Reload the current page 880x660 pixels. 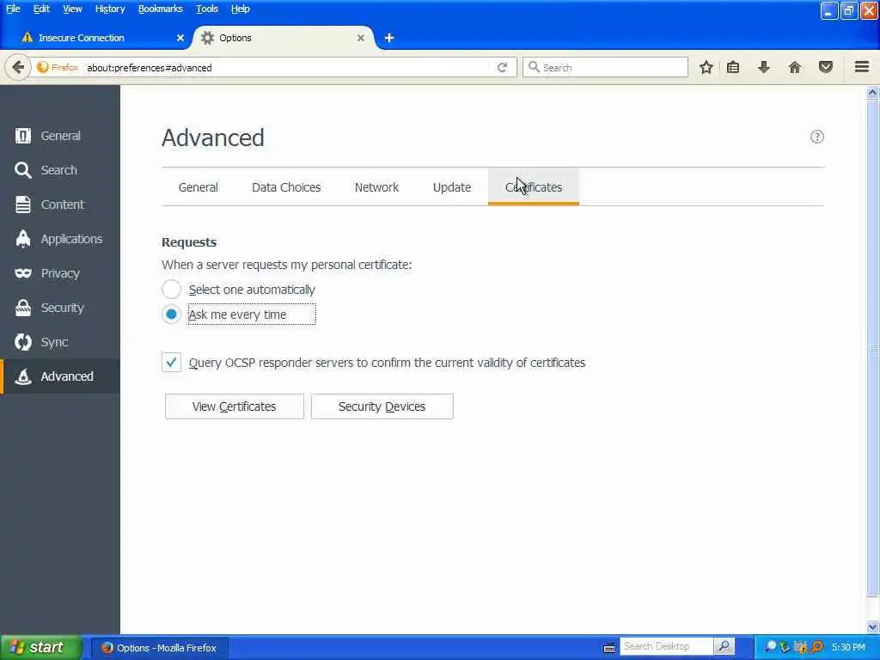coord(502,67)
